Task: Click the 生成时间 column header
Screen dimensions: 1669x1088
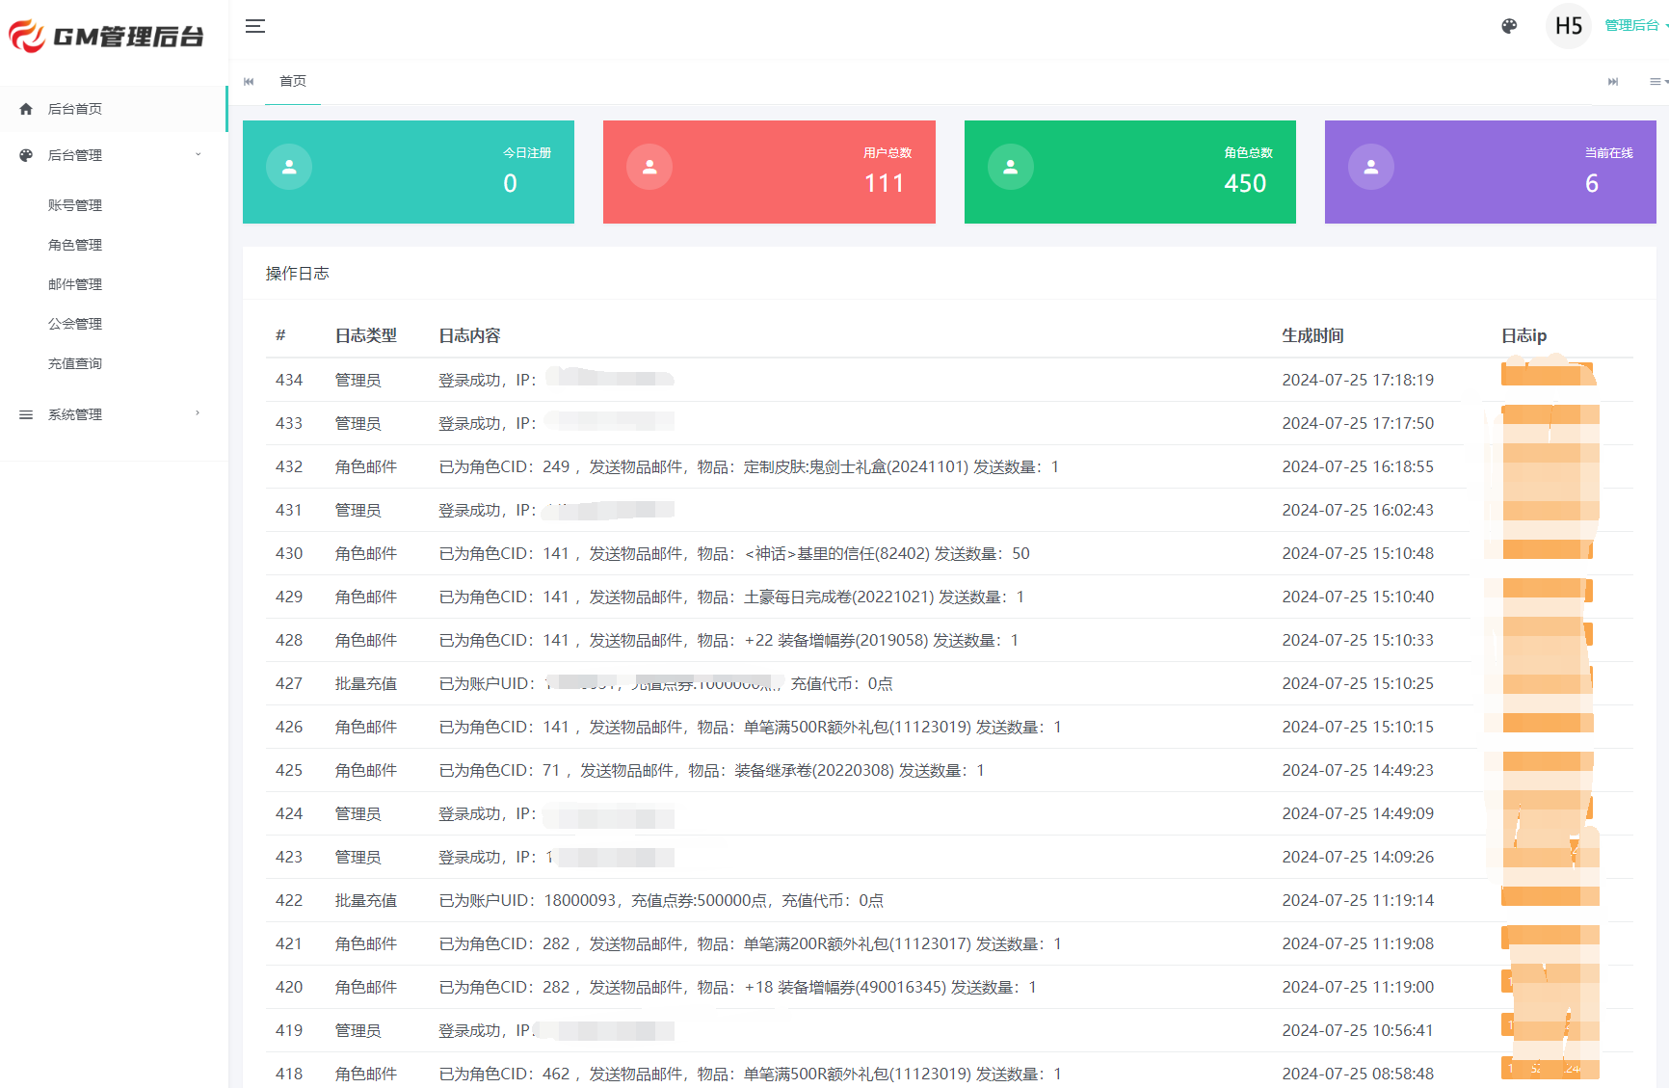Action: click(x=1312, y=335)
